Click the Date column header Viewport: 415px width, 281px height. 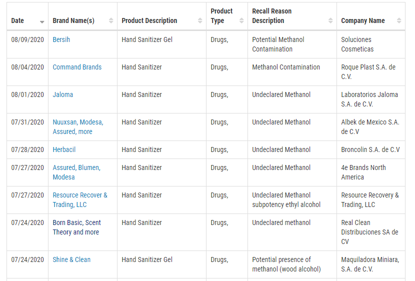click(x=17, y=20)
